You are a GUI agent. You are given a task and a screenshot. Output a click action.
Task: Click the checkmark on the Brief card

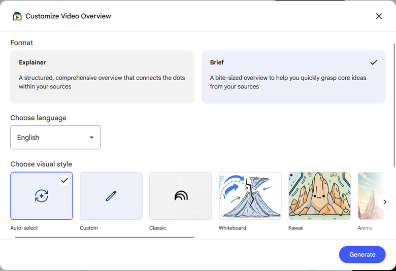[374, 62]
